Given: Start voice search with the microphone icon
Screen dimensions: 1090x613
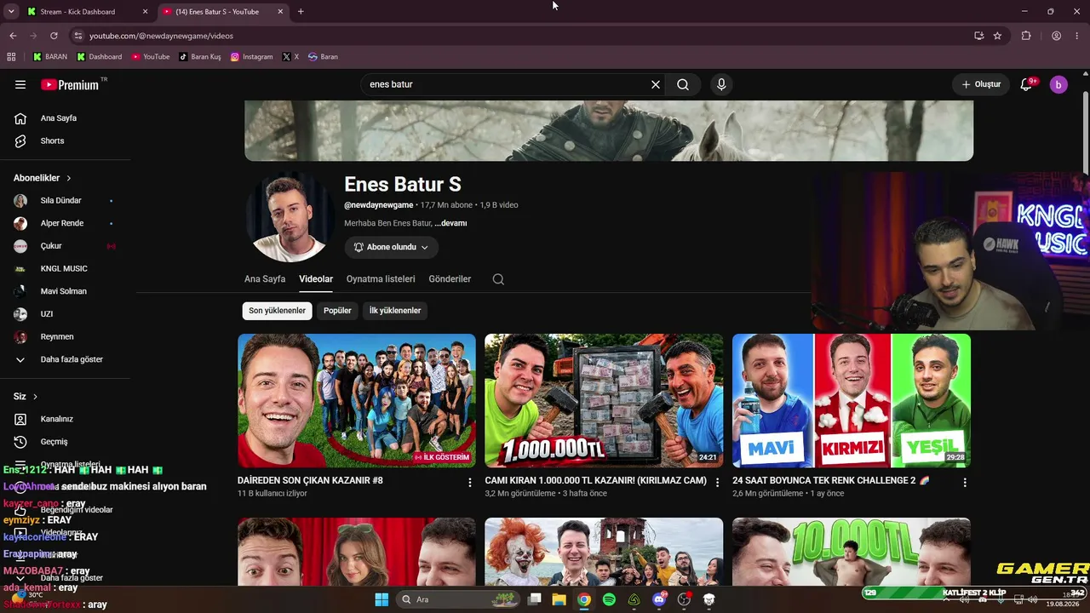Looking at the screenshot, I should [721, 84].
